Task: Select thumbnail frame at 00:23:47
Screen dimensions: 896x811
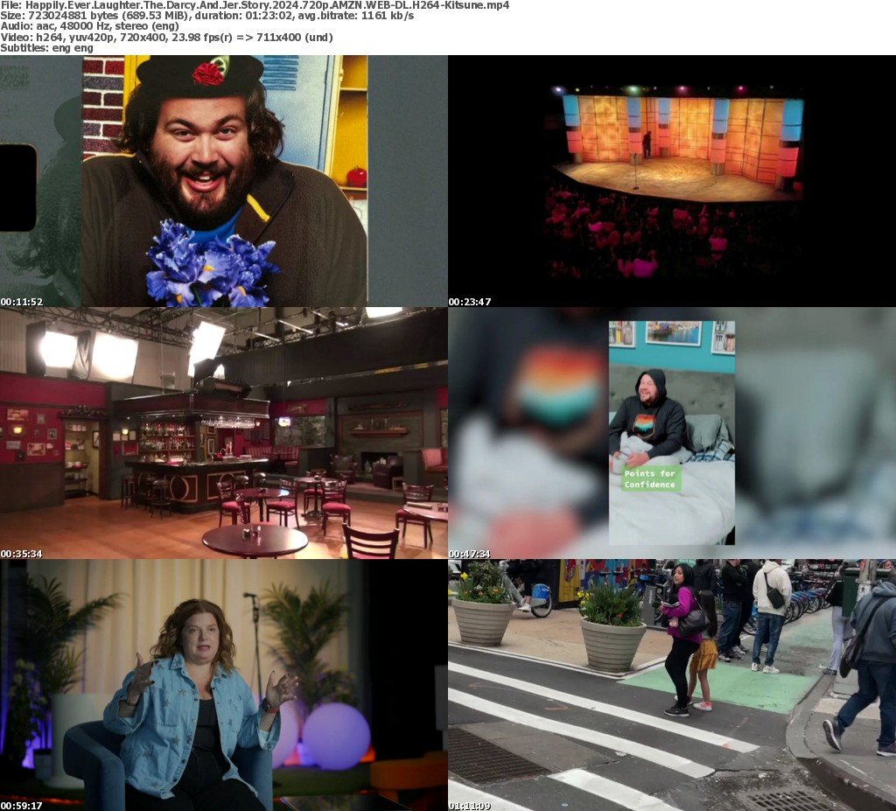Action: point(672,181)
